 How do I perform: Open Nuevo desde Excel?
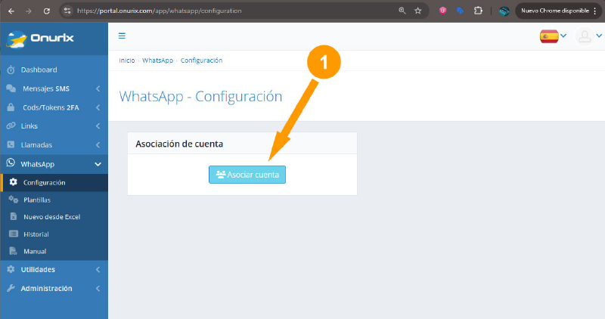click(x=54, y=217)
